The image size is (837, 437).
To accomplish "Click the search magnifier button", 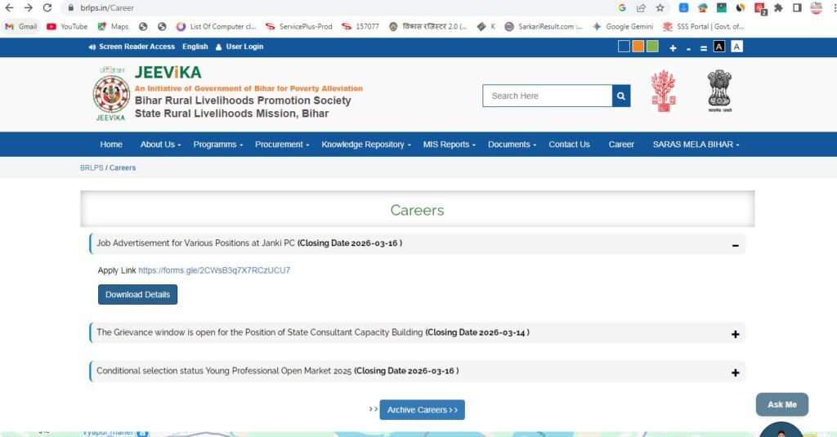I will [x=621, y=96].
